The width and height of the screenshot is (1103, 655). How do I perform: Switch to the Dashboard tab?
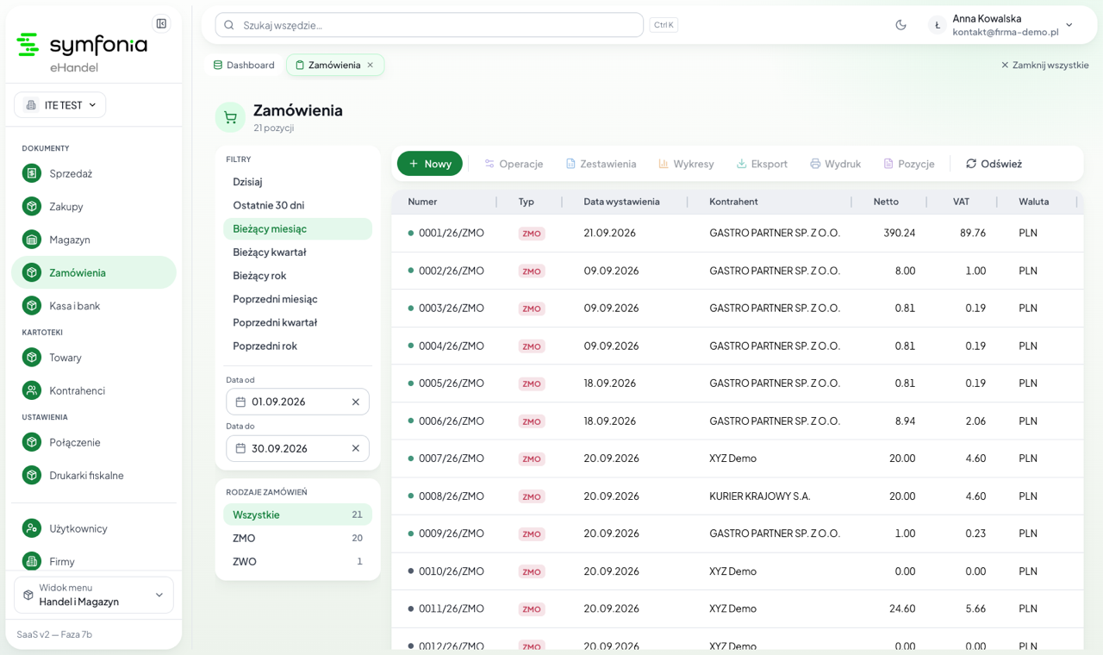244,65
